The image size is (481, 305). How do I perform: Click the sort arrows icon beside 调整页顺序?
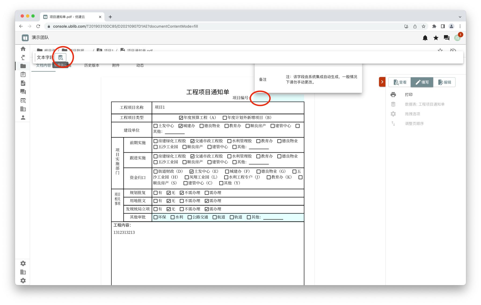pos(393,123)
